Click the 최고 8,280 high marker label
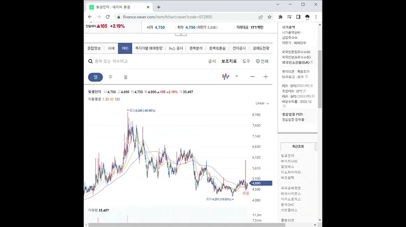Viewport: 406px width, 227px height. click(x=142, y=110)
